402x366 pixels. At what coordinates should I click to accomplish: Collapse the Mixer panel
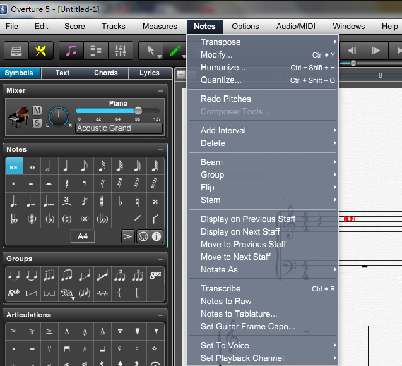click(160, 91)
